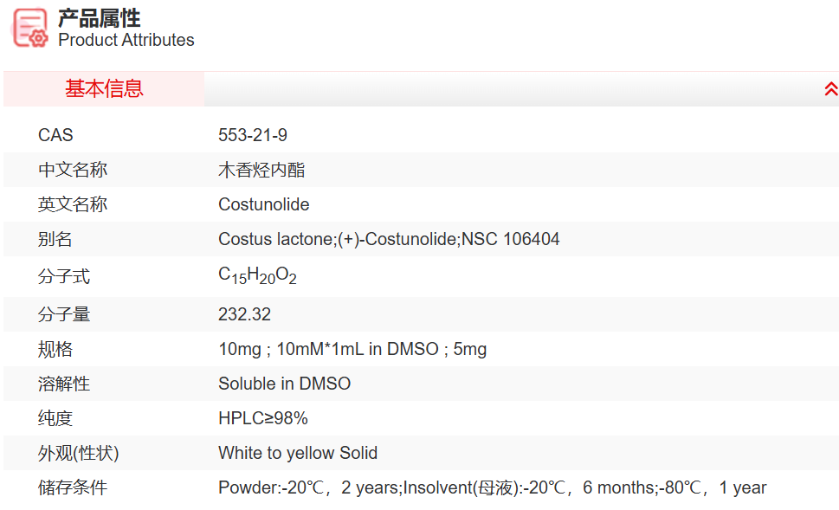Image resolution: width=839 pixels, height=510 pixels.
Task: Click the English name Costunolide value
Action: point(264,204)
